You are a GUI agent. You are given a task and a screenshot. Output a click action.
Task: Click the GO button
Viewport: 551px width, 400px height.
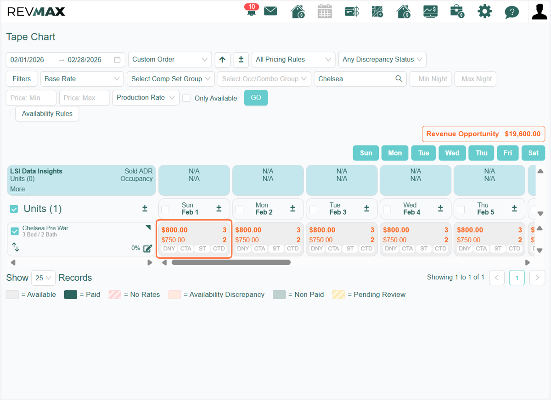coord(256,98)
